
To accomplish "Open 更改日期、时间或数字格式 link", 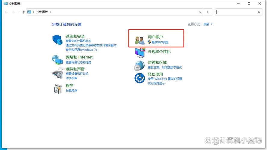I will click(x=165, y=67).
